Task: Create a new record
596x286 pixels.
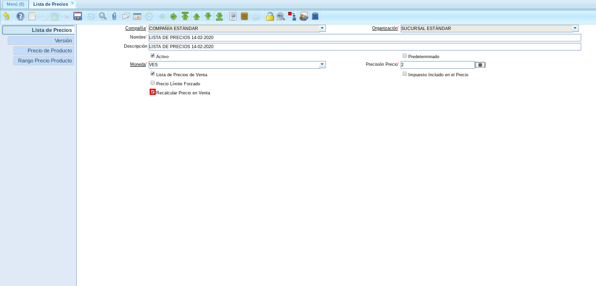Action: pyautogui.click(x=31, y=16)
